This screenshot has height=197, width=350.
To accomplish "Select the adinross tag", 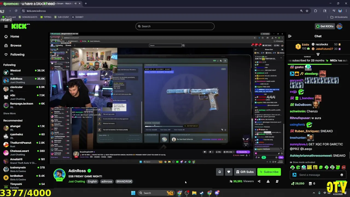I will click(107, 181).
